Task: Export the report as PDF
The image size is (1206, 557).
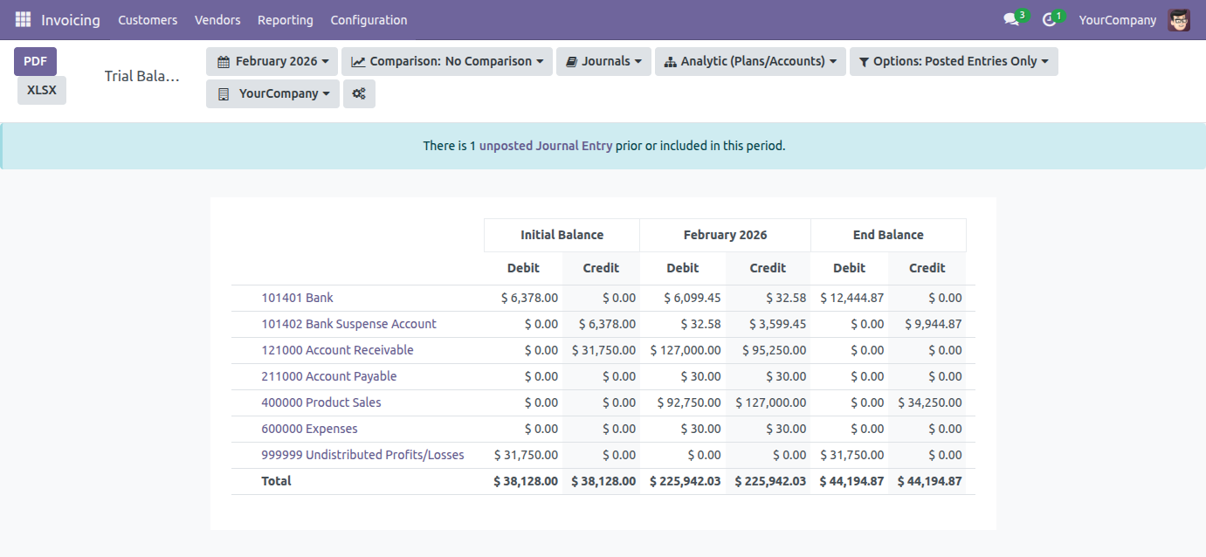Action: click(x=35, y=61)
